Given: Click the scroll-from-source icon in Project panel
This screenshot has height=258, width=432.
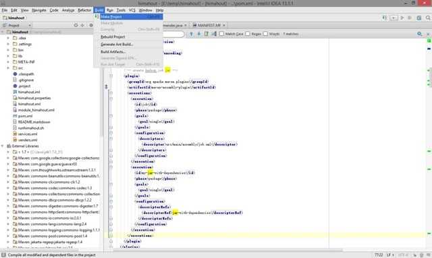Looking at the screenshot, I should tap(76, 26).
